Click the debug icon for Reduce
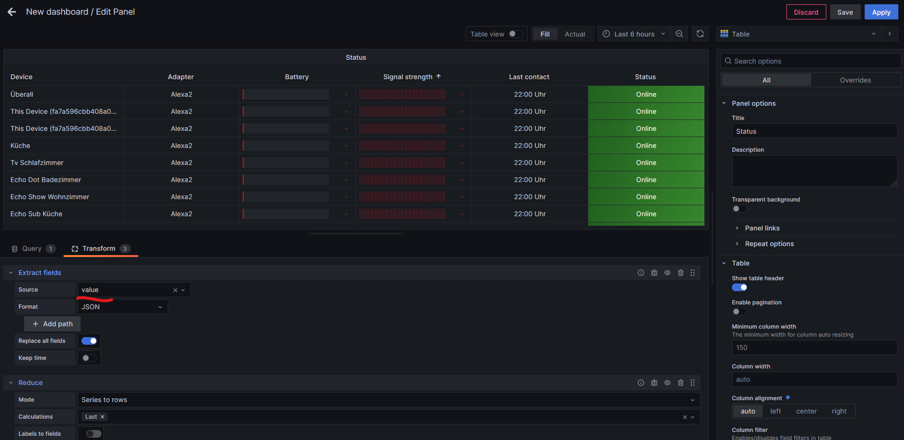Image resolution: width=904 pixels, height=440 pixels. pos(654,383)
